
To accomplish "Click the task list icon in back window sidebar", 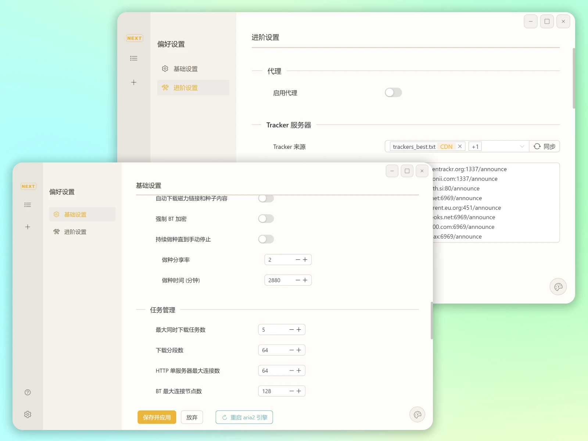I will pyautogui.click(x=134, y=58).
